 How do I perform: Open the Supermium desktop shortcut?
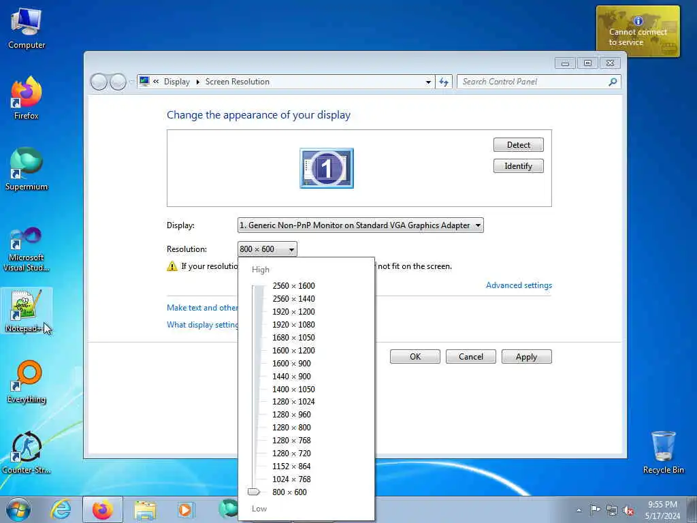coord(27,169)
